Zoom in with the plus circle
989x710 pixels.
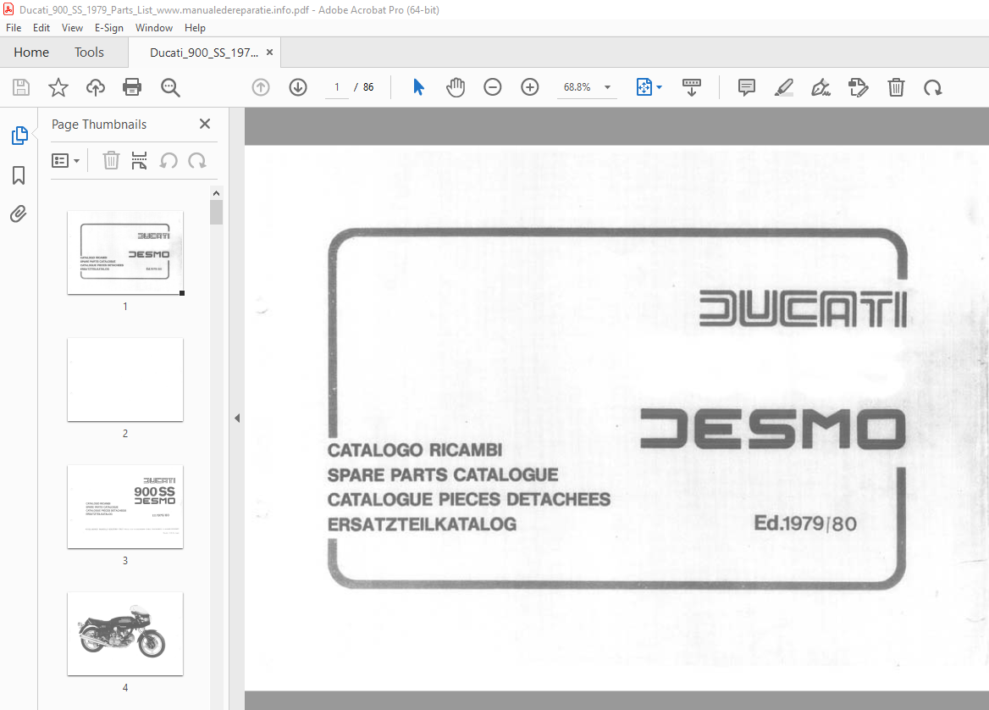point(530,87)
